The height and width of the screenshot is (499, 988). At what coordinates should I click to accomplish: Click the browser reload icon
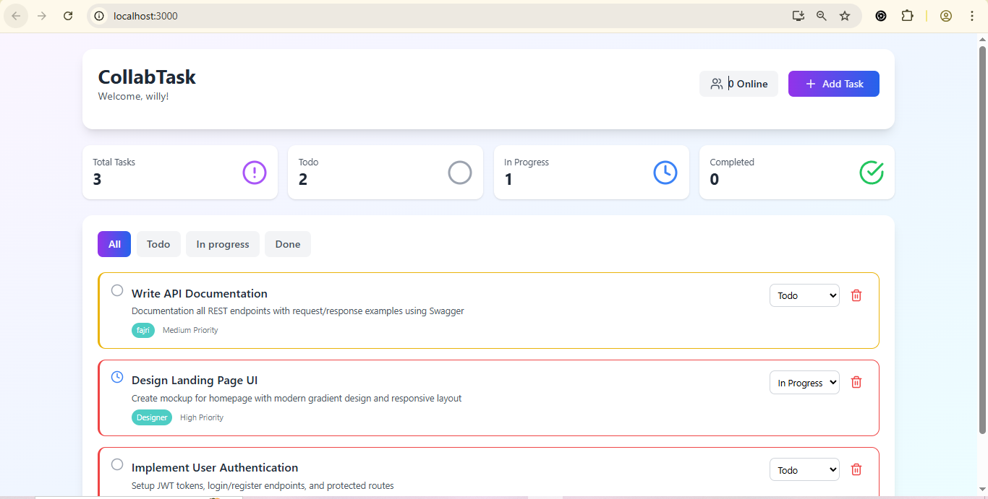[x=68, y=16]
